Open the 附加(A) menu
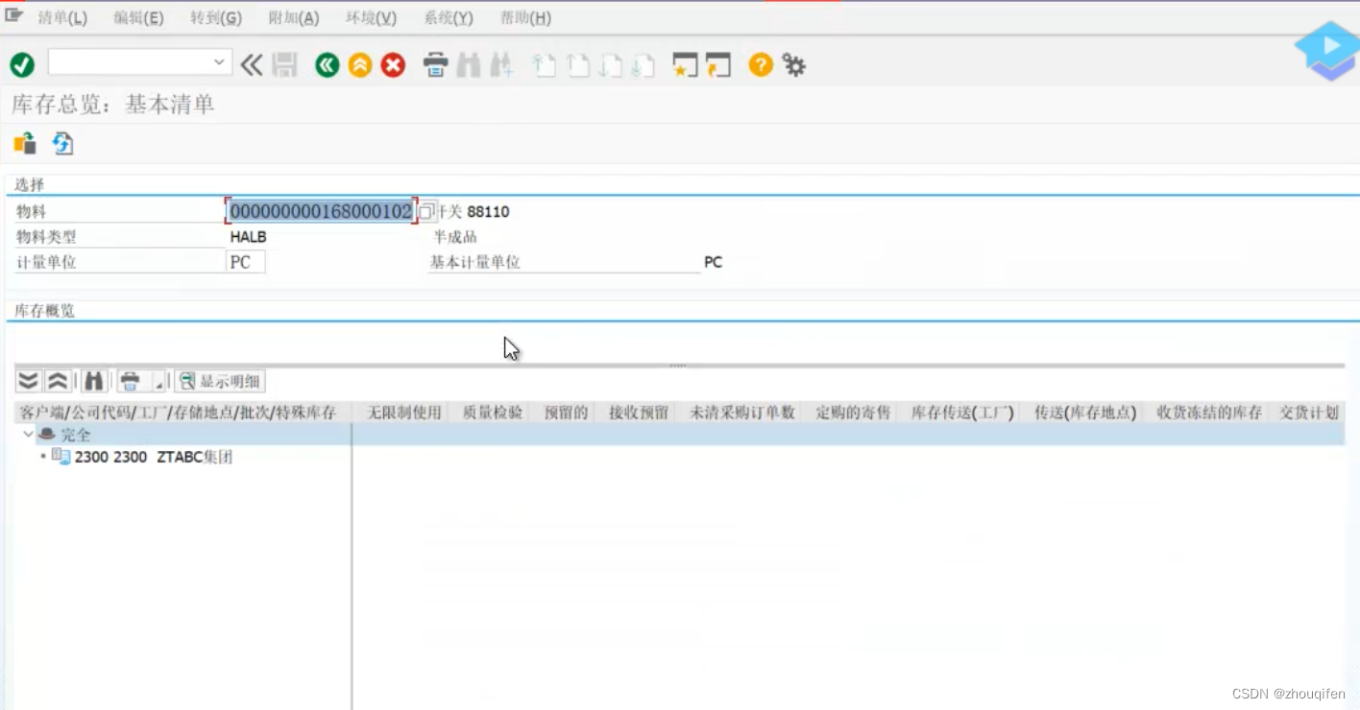This screenshot has height=710, width=1360. pos(294,18)
